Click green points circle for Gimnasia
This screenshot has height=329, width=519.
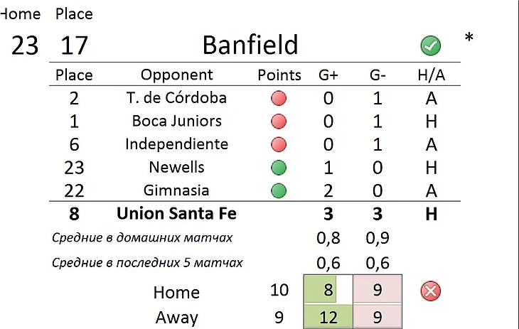[x=279, y=190]
